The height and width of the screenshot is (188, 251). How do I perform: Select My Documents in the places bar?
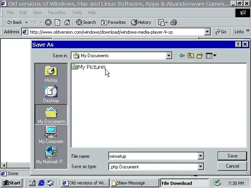click(x=51, y=114)
